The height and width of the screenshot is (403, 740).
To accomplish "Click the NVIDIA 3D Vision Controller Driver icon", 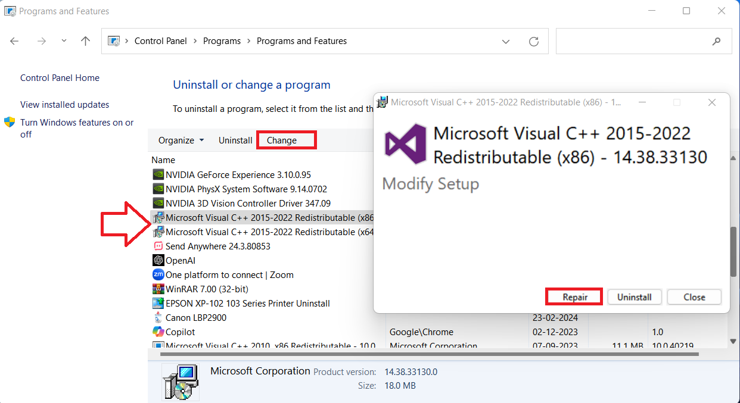I will [x=158, y=203].
